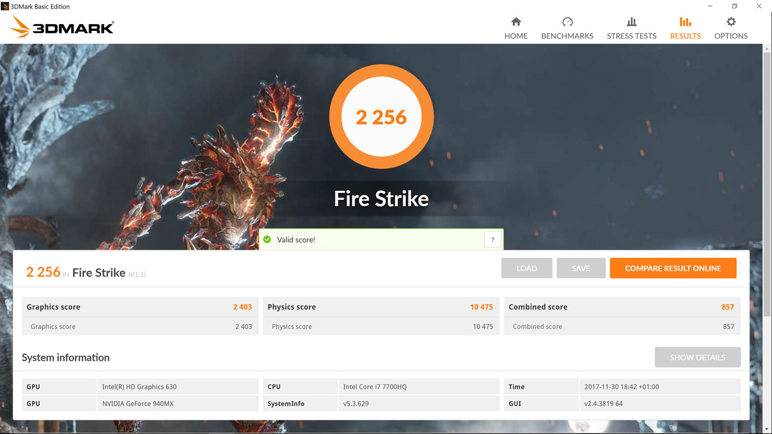Select the OPTIONS tab label
This screenshot has width=772, height=434.
[x=731, y=36]
